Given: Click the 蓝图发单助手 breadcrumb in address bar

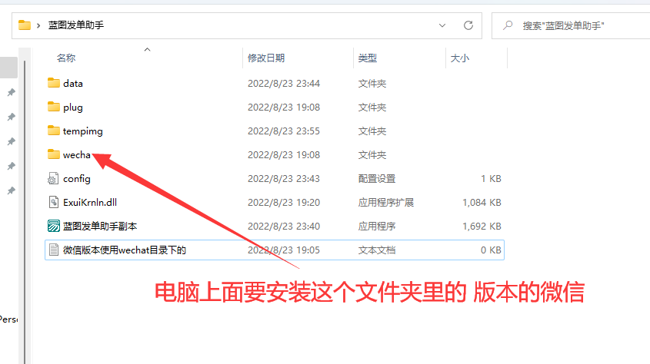Looking at the screenshot, I should [x=76, y=25].
